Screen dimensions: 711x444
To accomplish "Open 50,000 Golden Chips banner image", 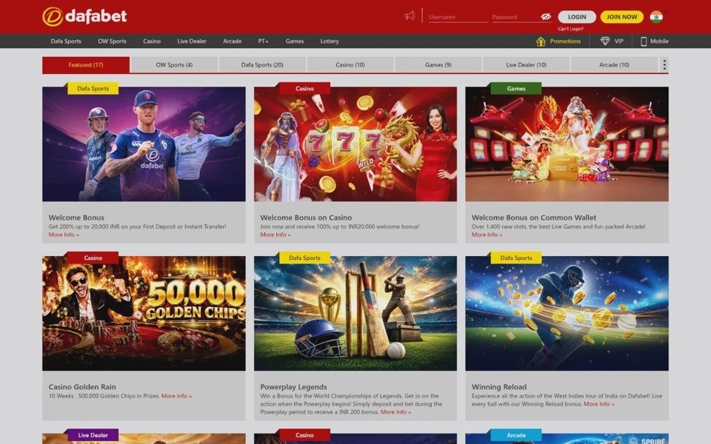I will tap(144, 314).
